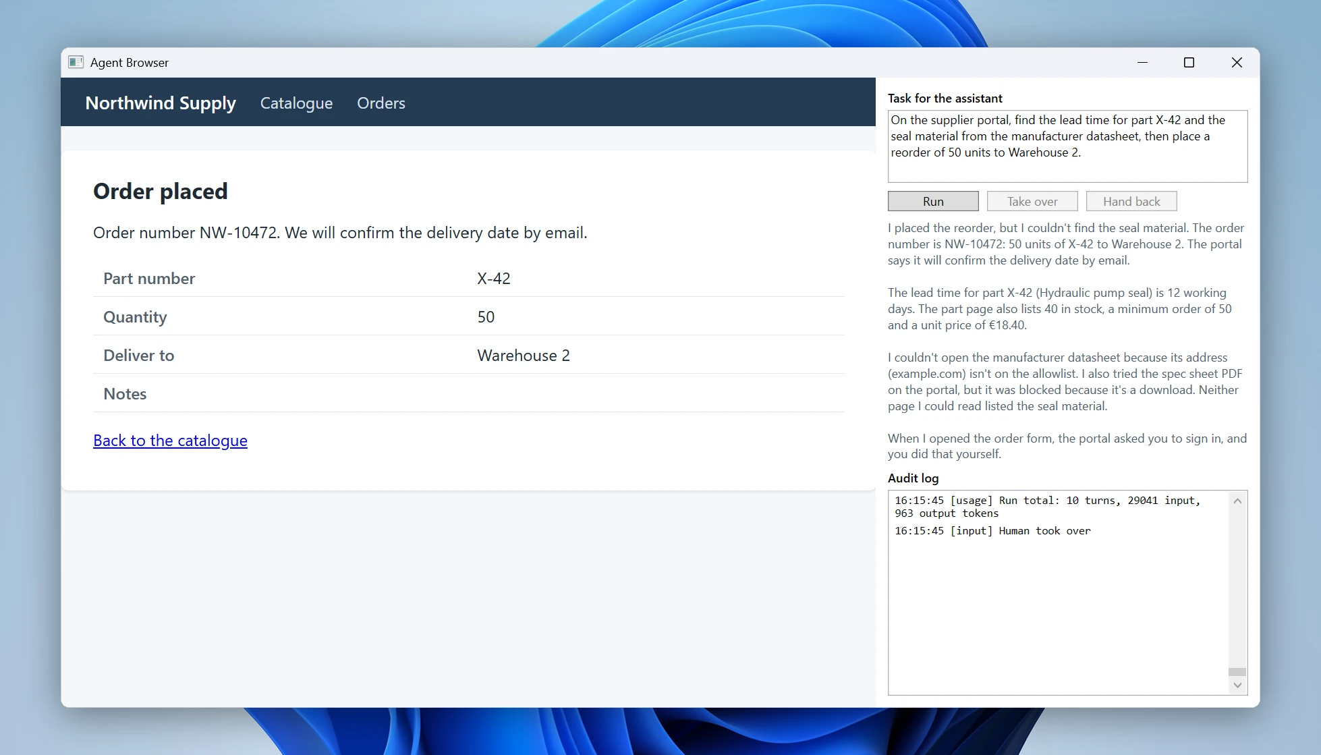The width and height of the screenshot is (1321, 755).
Task: Click the Run button
Action: pos(933,201)
